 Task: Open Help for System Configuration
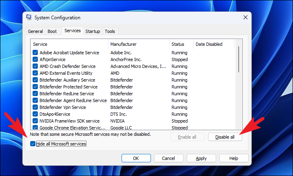pos(234,158)
